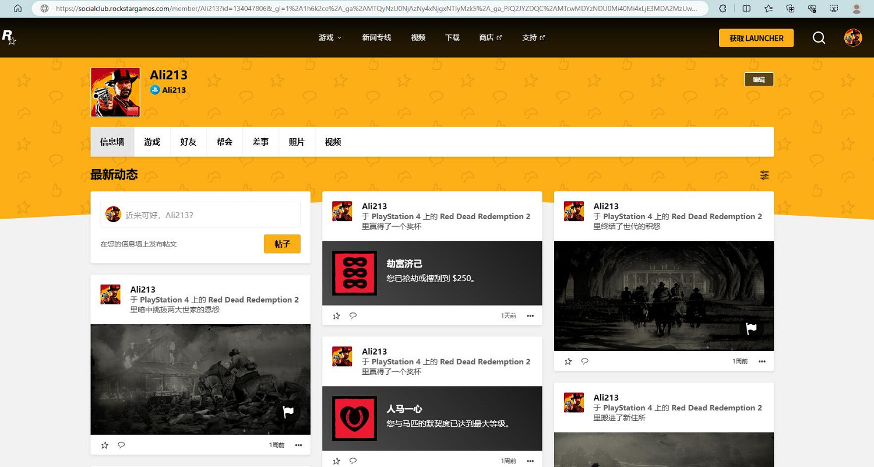
Task: Select 新闻专线 from the top navigation
Action: (x=376, y=37)
